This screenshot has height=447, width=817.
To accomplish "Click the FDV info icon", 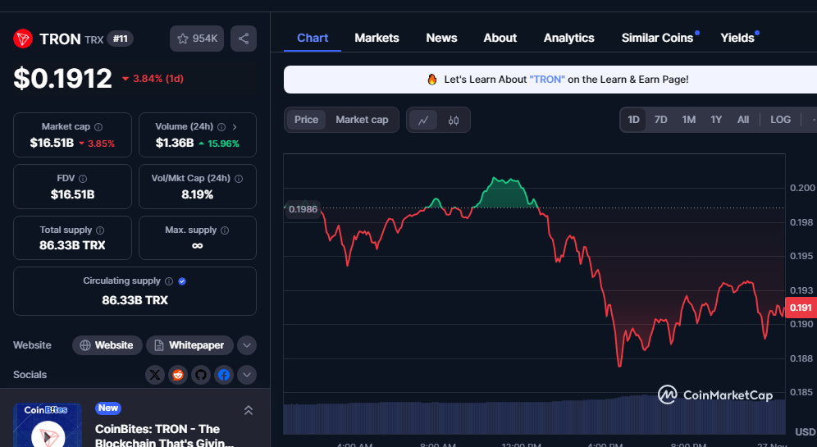I will [83, 179].
